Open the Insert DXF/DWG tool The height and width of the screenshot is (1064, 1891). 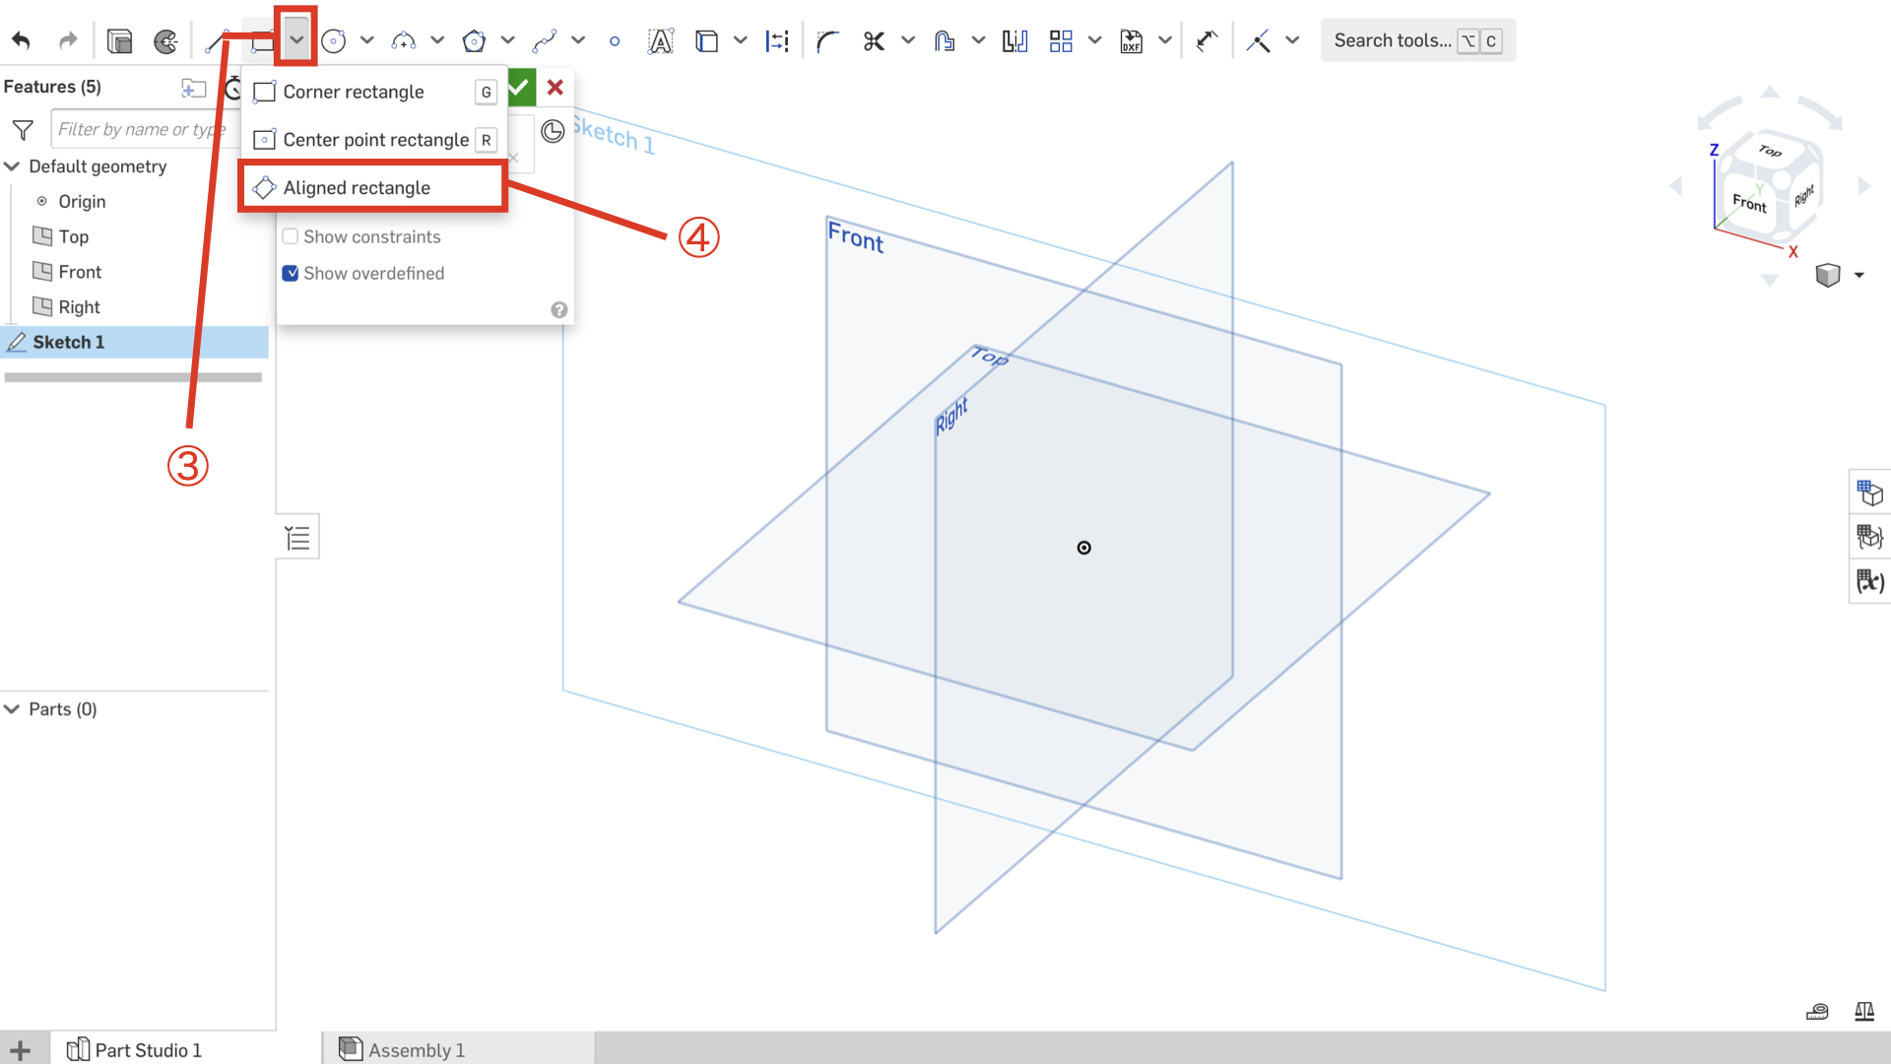click(x=1131, y=40)
